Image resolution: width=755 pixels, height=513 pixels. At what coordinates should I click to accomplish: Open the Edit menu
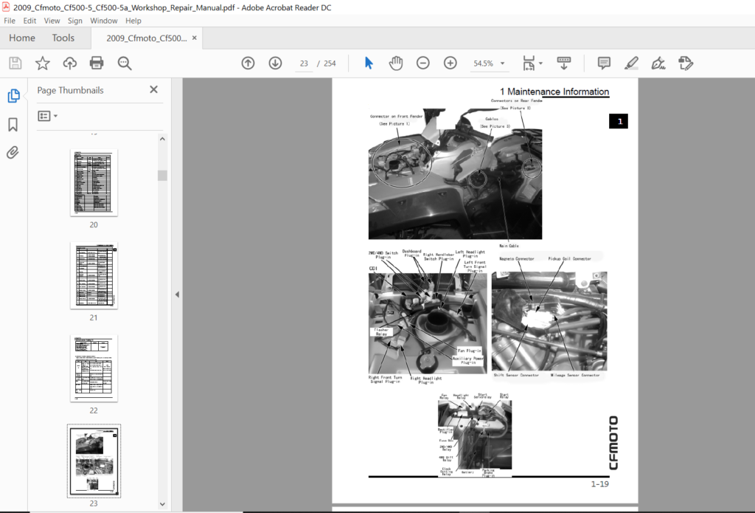click(x=29, y=21)
